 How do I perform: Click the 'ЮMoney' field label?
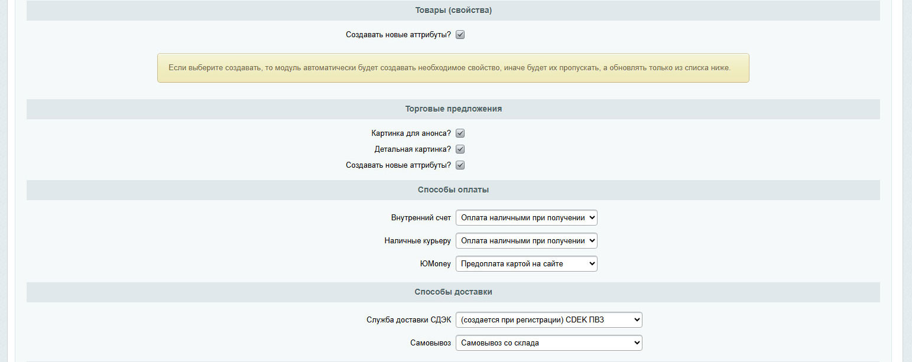(x=435, y=264)
